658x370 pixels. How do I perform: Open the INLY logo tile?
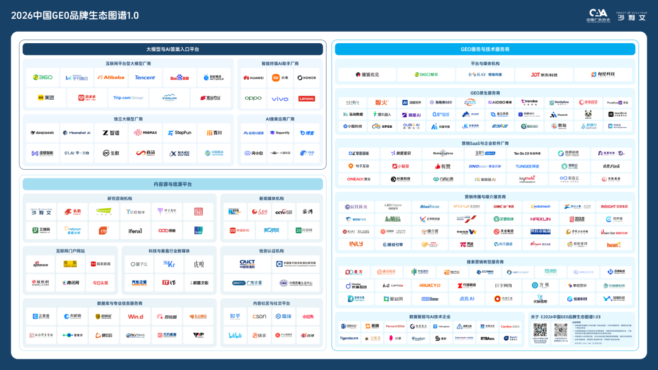pos(356,244)
